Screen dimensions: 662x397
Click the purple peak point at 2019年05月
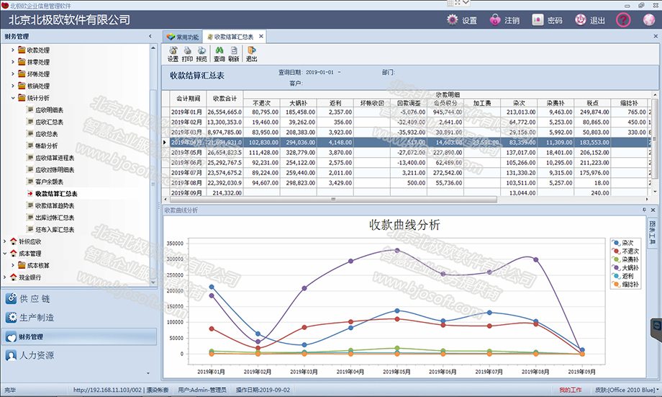(397, 250)
